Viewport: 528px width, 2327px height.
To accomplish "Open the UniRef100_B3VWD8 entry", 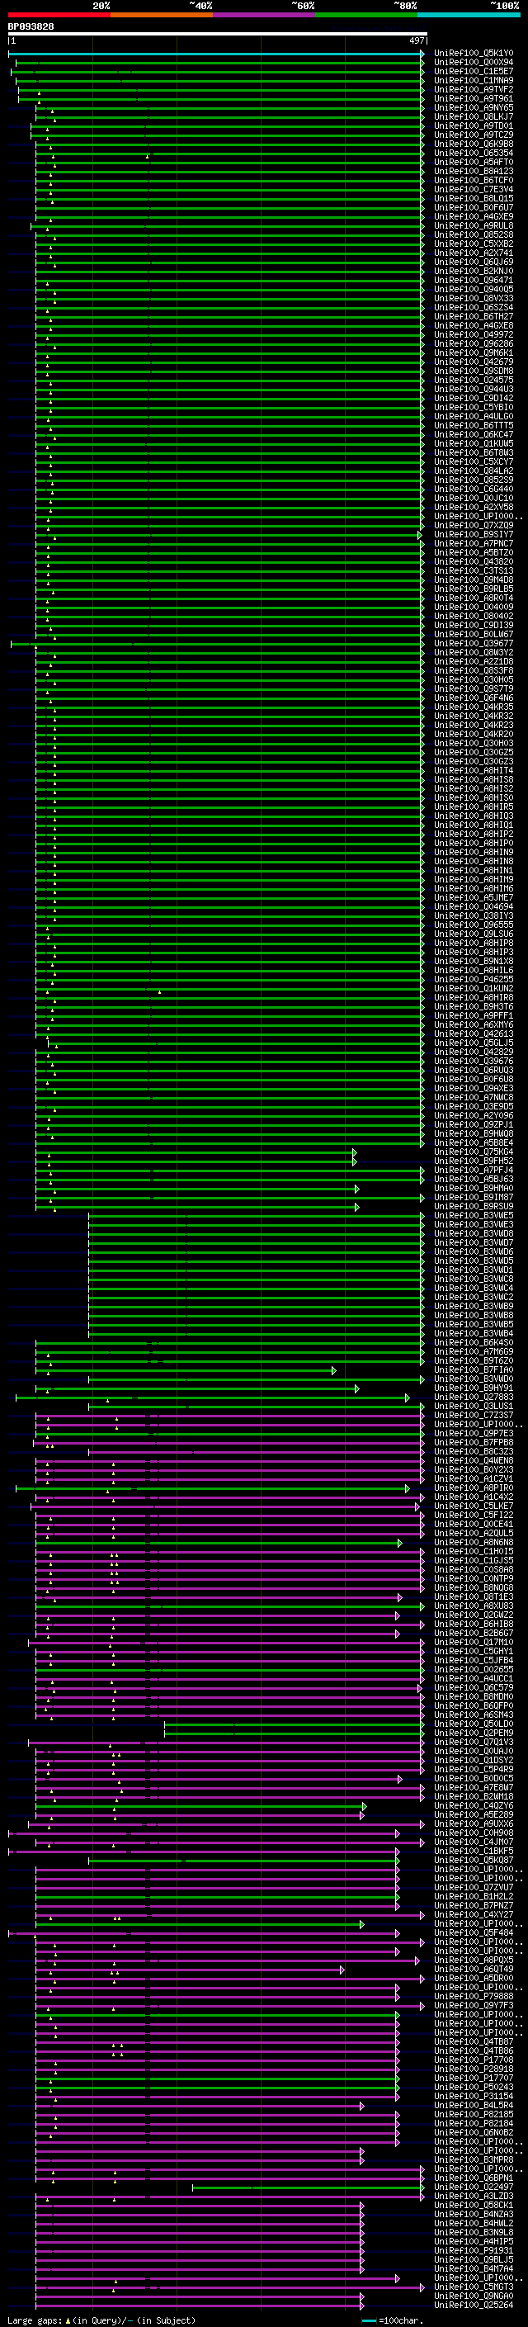I will pos(474,1234).
